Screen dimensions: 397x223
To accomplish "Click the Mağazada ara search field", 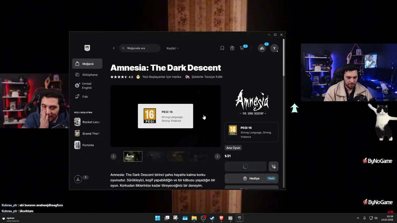I will click(140, 48).
